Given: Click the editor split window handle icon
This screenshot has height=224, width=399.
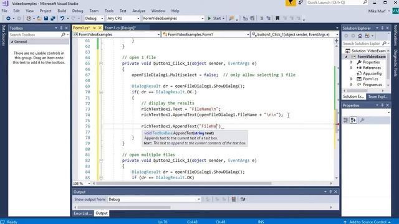Looking at the screenshot, I should click(337, 40).
